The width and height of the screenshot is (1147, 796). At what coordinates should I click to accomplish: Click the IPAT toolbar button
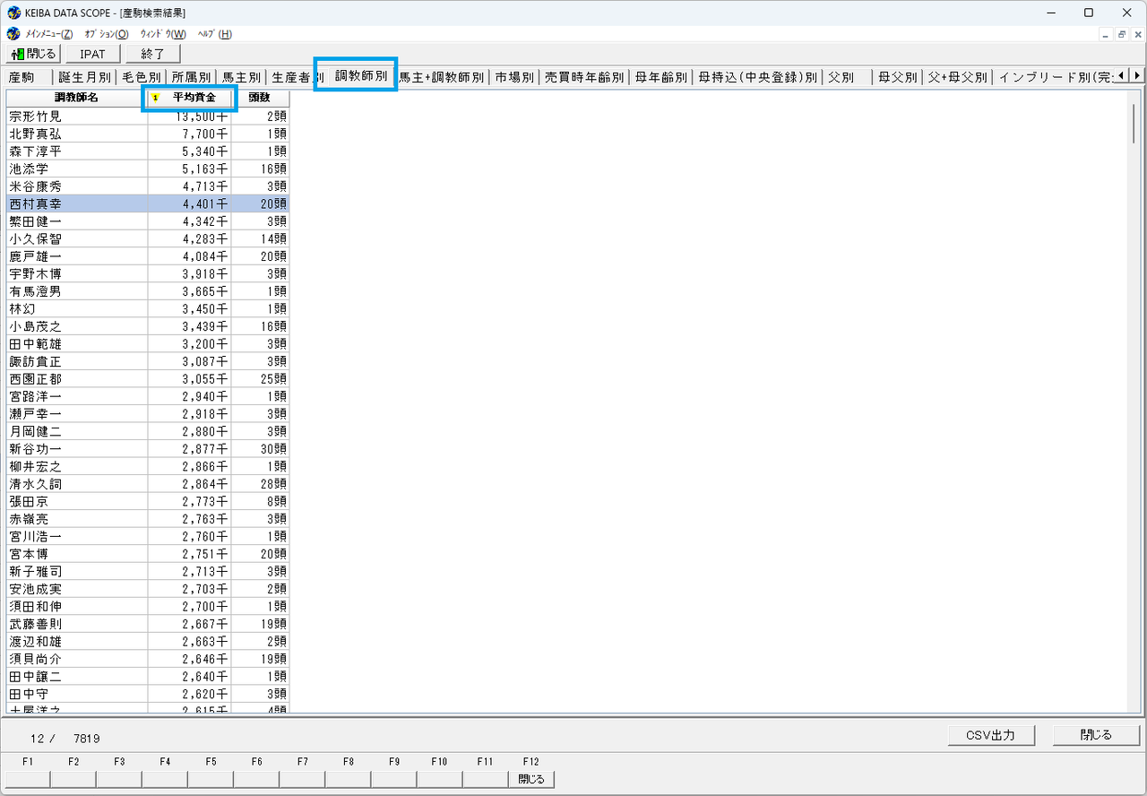pos(92,54)
